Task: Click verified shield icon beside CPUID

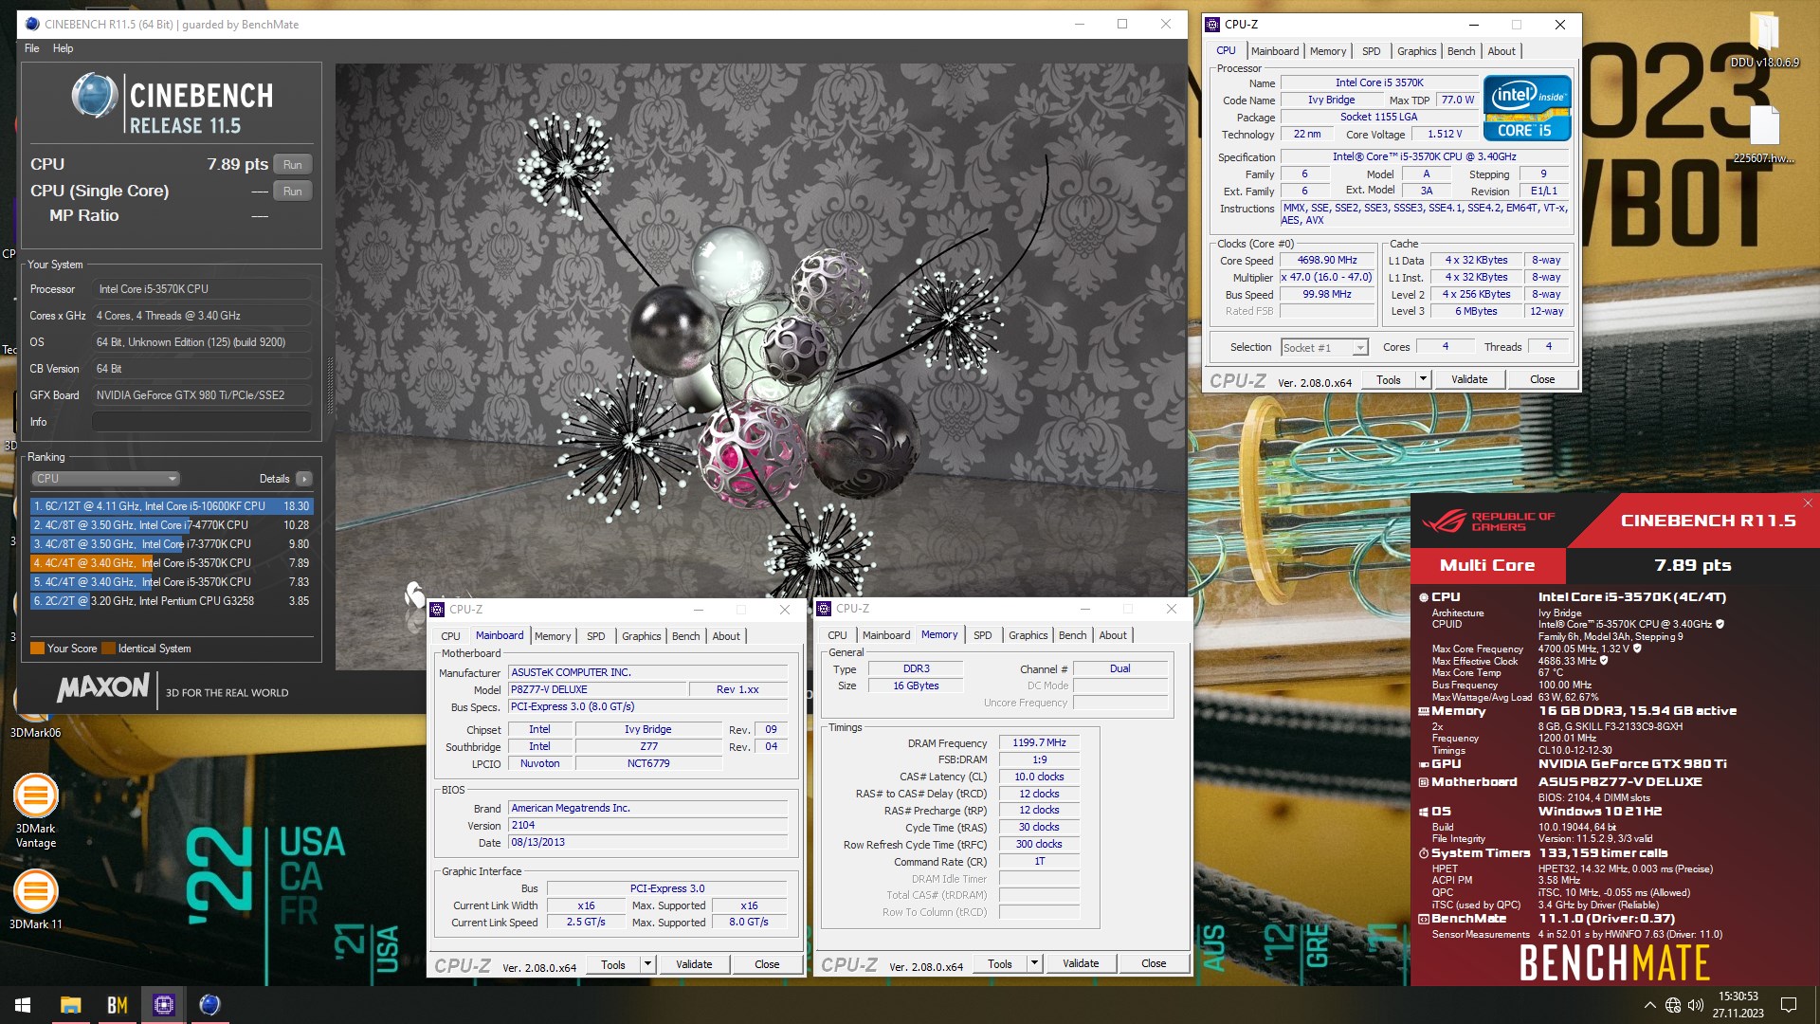Action: coord(1720,624)
